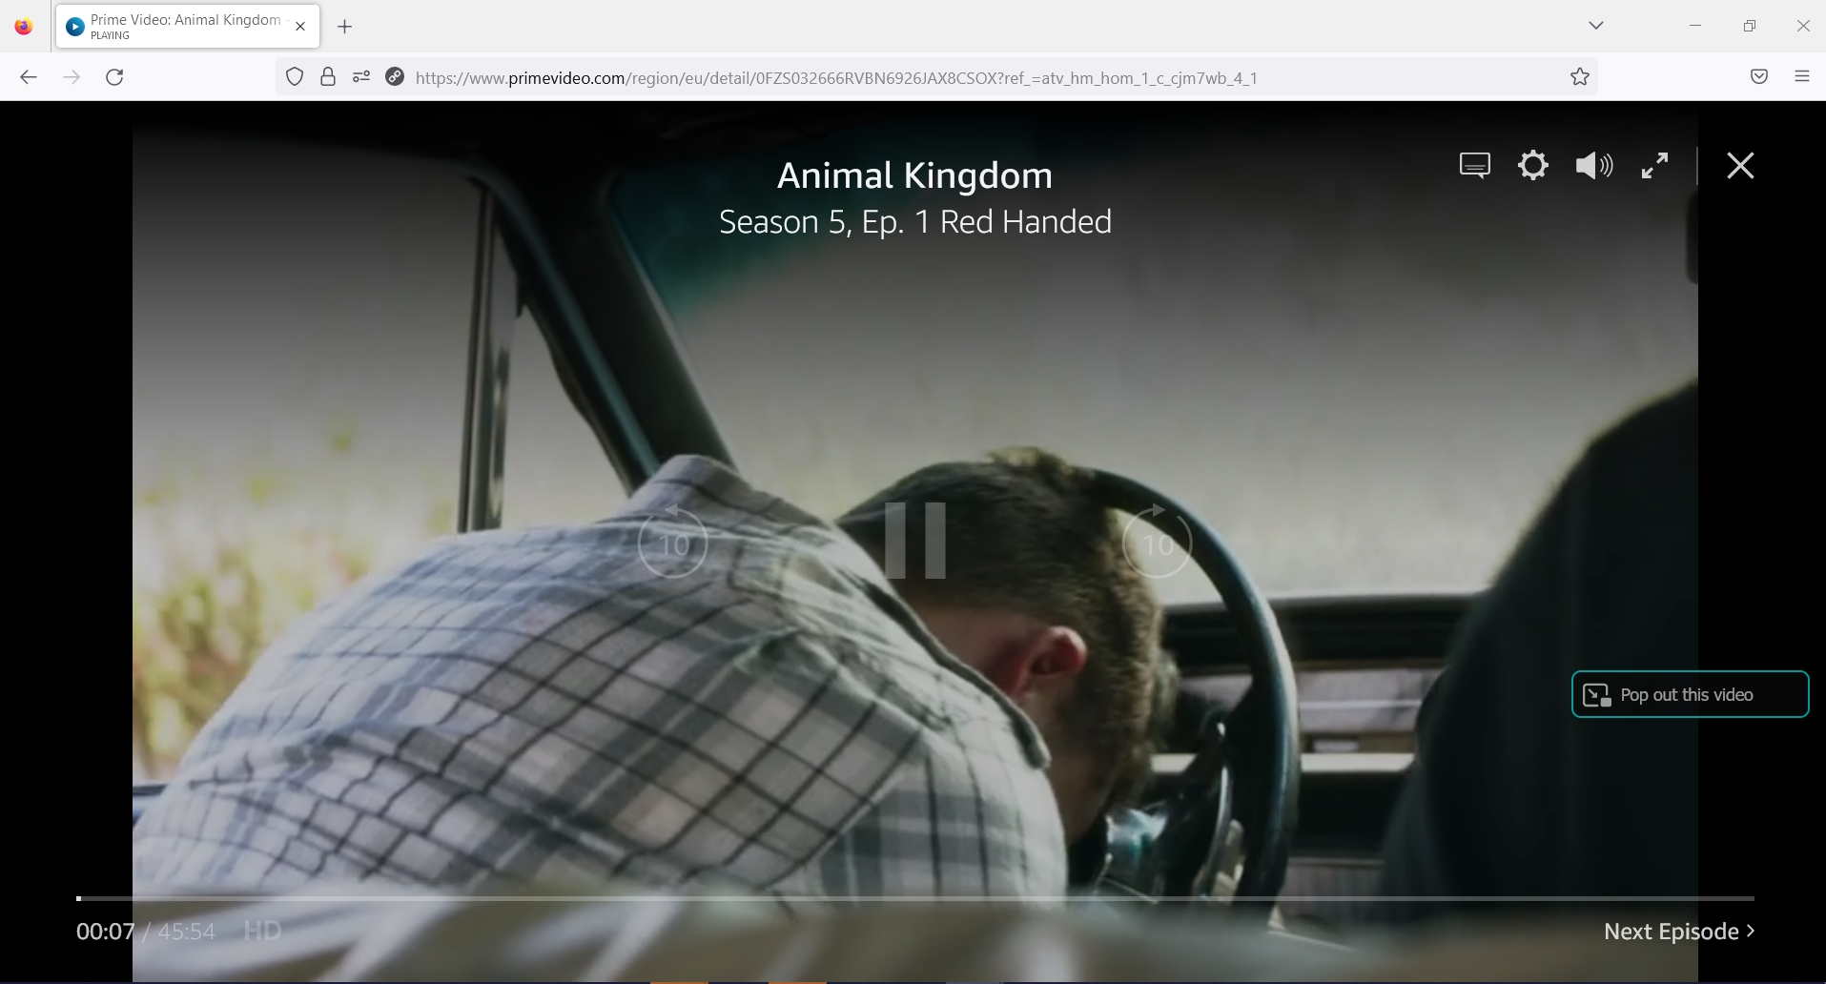
Task: Open the subtitles menu in the player
Action: click(x=1474, y=165)
